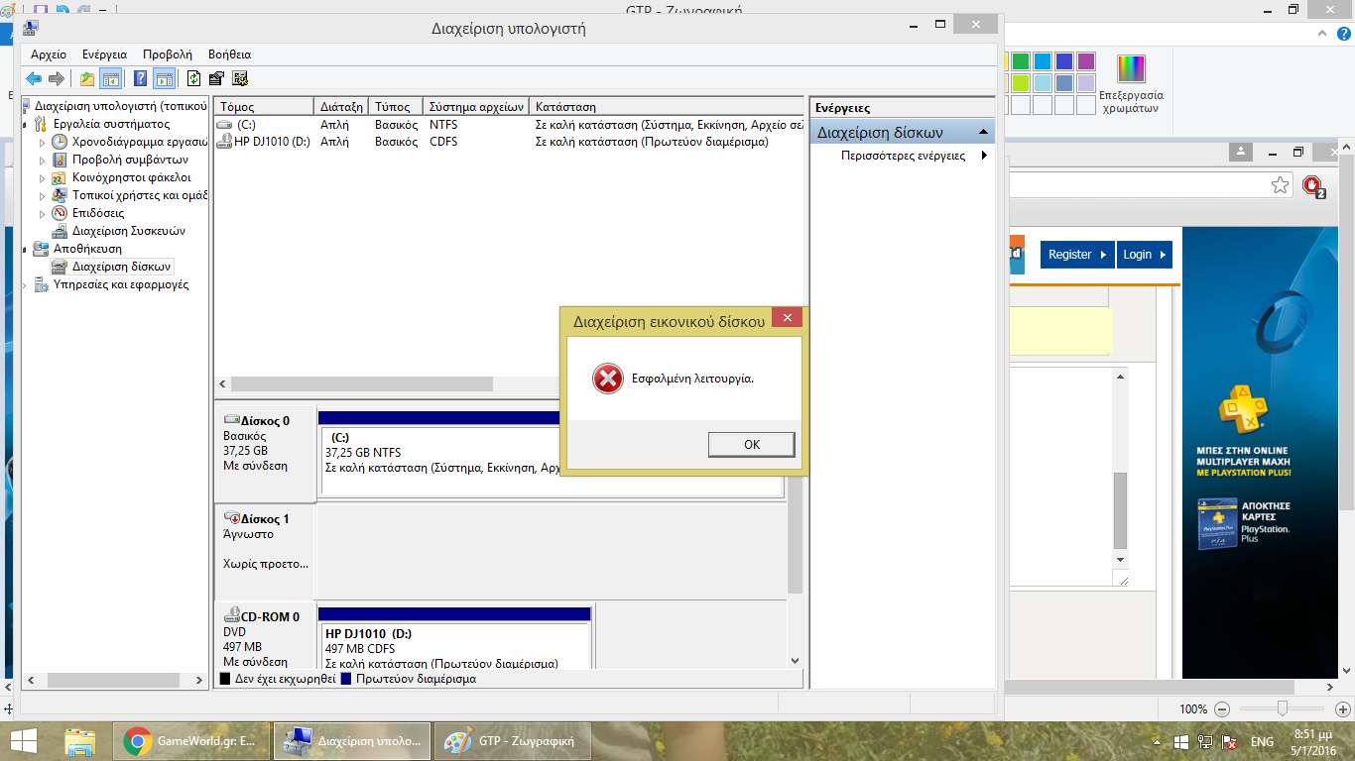Expand the Προβολή συμβάντων tree node
This screenshot has width=1355, height=761.
42,161
